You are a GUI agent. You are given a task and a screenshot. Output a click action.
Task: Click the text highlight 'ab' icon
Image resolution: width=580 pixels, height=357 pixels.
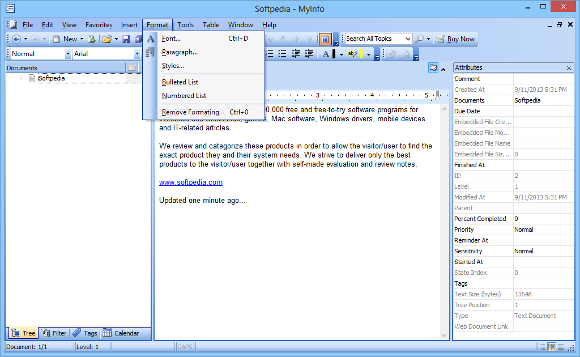(x=352, y=54)
